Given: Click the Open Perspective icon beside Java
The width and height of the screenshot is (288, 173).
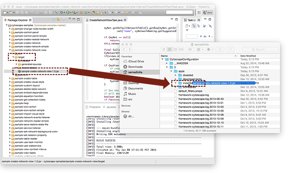Looking at the screenshot, I should [199, 13].
